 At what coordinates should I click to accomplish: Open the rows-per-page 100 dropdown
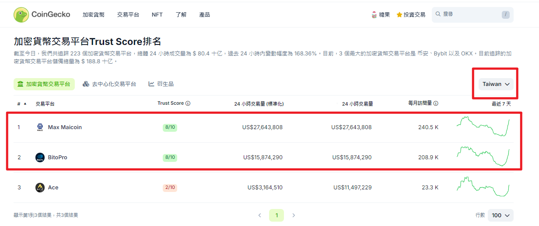(500, 215)
